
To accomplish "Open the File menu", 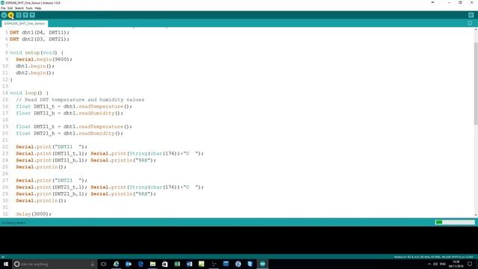I will 3,8.
